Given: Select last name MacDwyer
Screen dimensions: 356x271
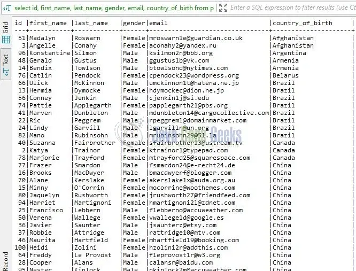Looking at the screenshot, I should pyautogui.click(x=89, y=173).
